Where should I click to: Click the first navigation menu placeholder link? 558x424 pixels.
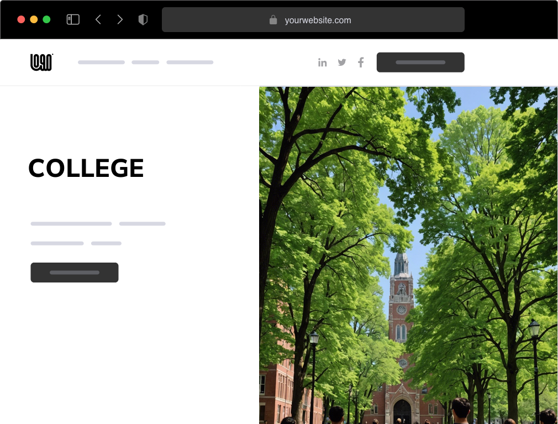(x=101, y=62)
